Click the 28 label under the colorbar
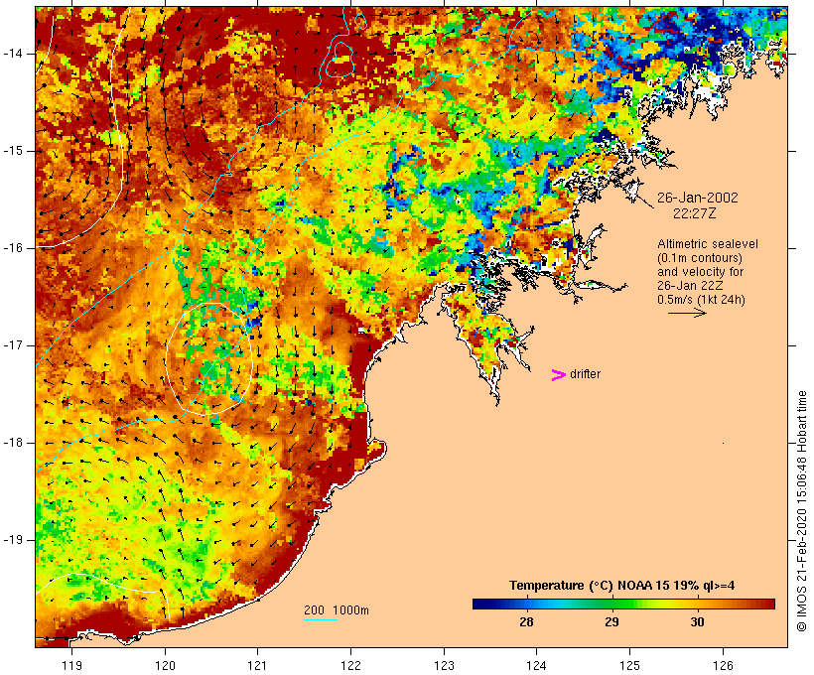This screenshot has height=675, width=814. coord(526,622)
